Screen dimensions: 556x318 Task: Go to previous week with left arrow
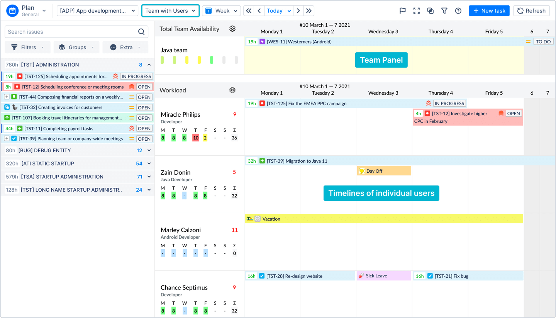259,11
